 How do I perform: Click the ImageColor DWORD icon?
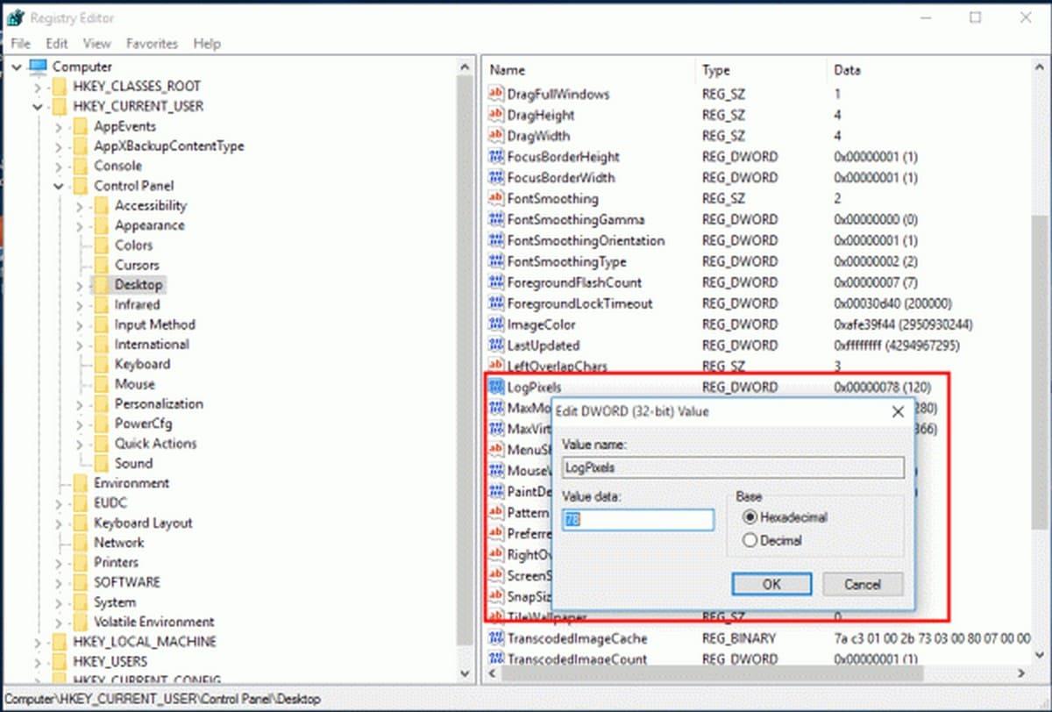pos(496,324)
